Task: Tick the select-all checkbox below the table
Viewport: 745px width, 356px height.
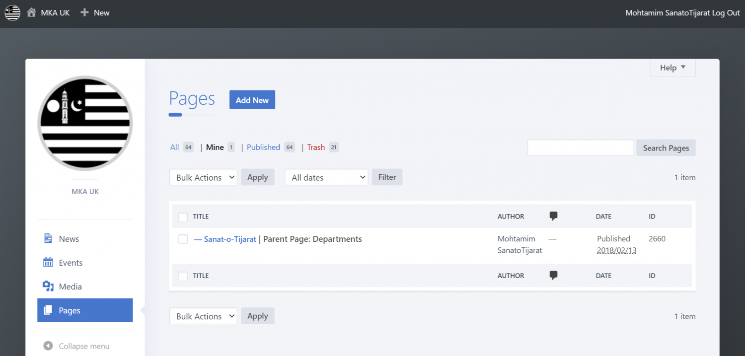Action: click(183, 276)
